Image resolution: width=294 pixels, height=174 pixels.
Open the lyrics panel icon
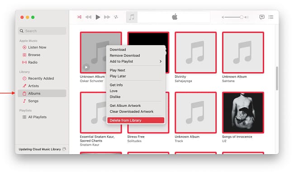point(262,17)
